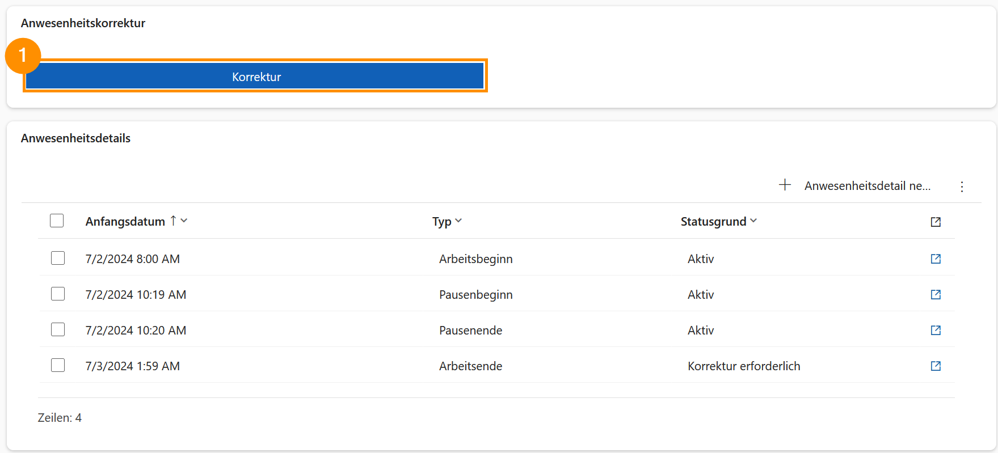Click the plus icon for new Anwesenheitsdetail

785,185
